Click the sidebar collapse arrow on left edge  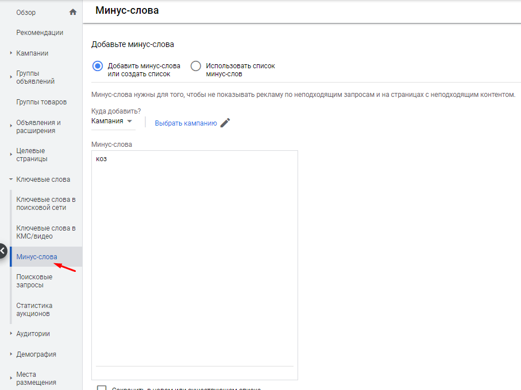tap(3, 251)
